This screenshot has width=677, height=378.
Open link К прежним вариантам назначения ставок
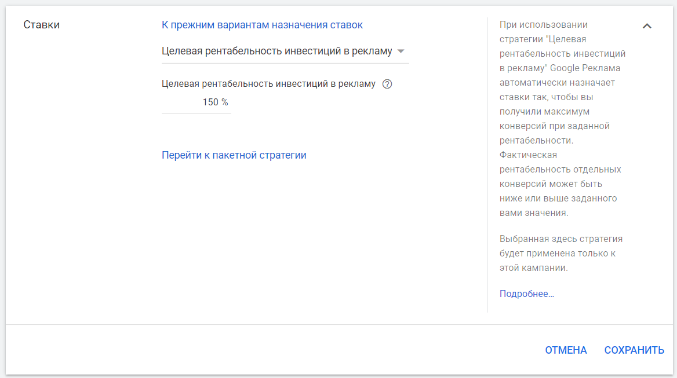coord(262,25)
